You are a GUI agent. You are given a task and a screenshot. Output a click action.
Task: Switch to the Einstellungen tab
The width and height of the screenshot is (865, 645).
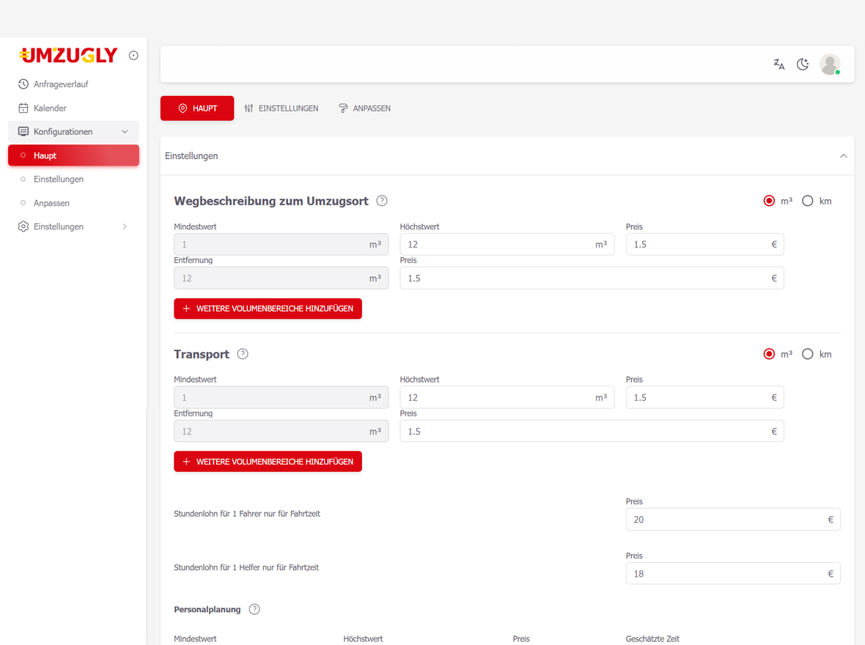point(281,108)
